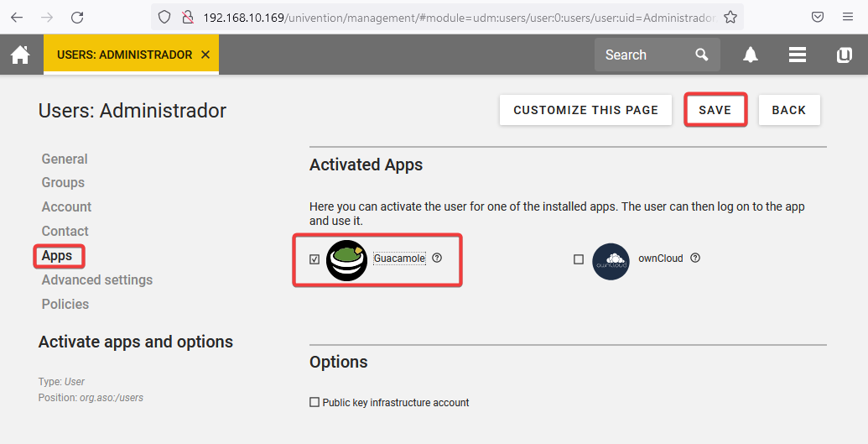868x444 pixels.
Task: Open the hamburger menu in header
Action: click(798, 55)
